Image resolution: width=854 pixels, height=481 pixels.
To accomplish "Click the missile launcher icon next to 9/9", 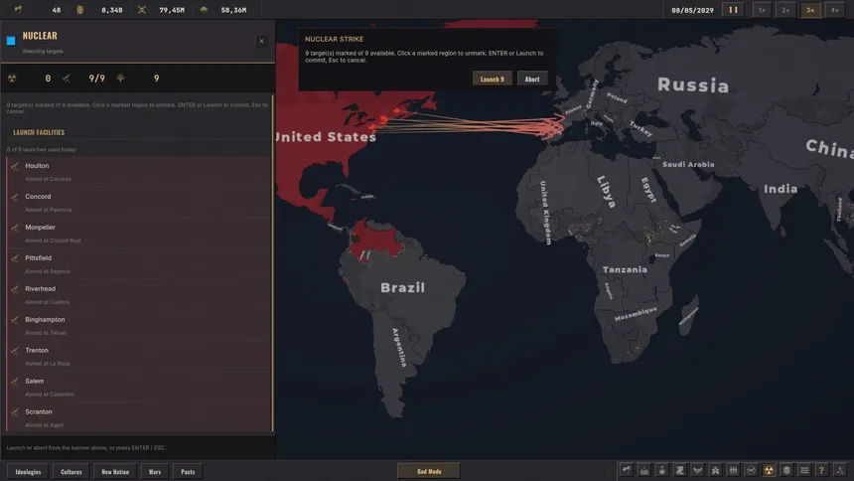I will coord(67,78).
